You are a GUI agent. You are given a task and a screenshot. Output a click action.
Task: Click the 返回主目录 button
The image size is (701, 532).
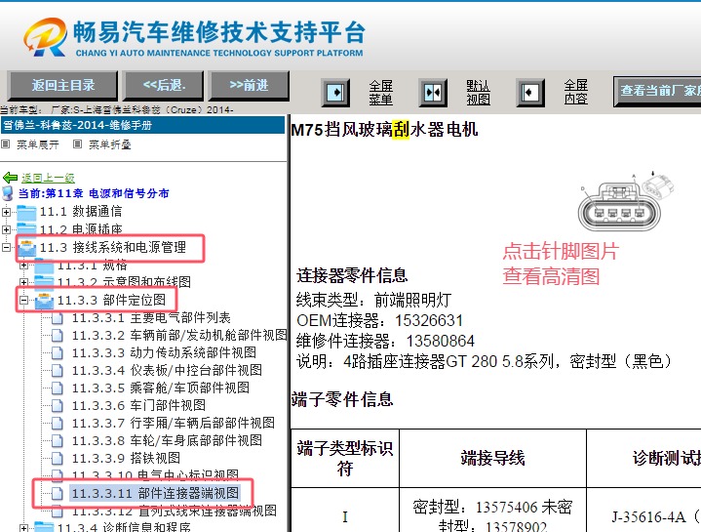(62, 86)
